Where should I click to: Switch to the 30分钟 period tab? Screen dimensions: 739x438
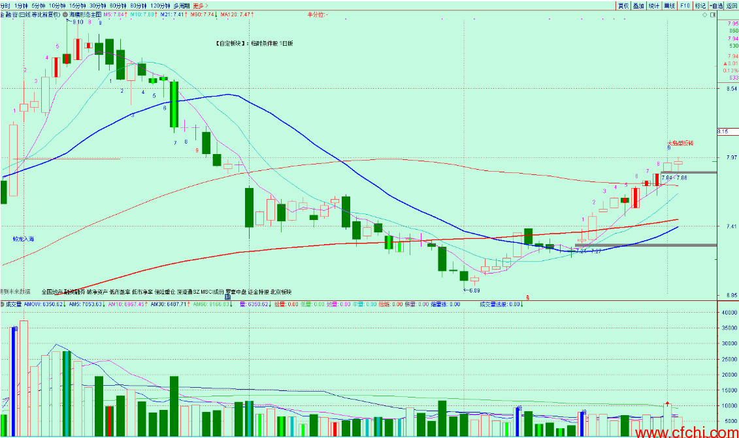(x=97, y=6)
